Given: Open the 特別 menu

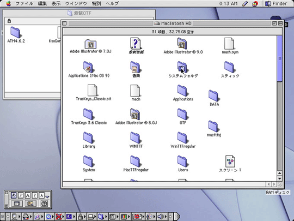Looking at the screenshot, I should (96, 4).
